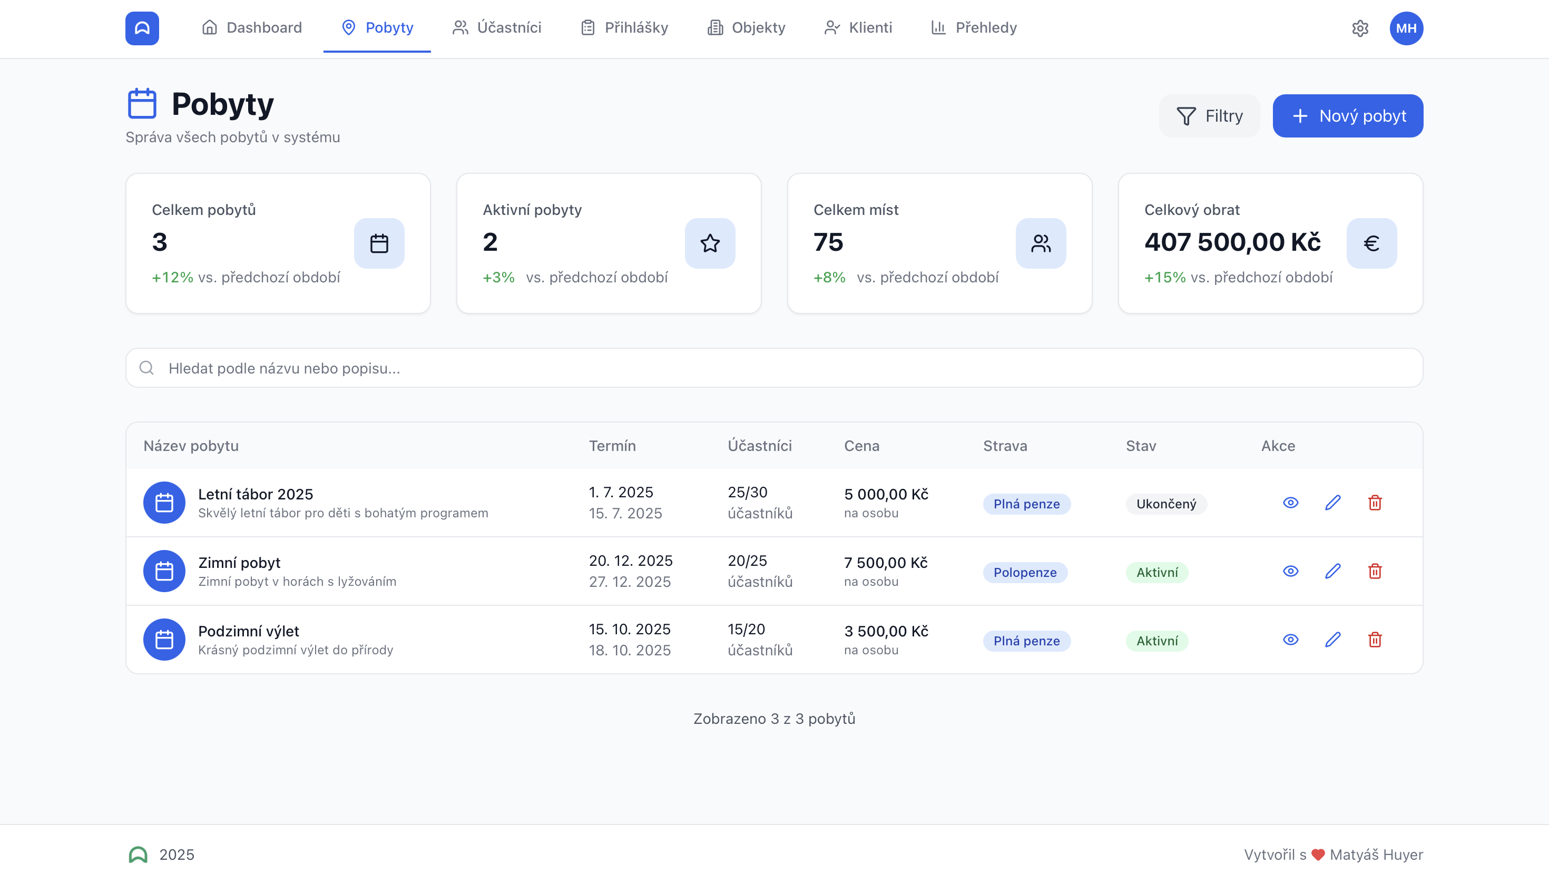1549x884 pixels.
Task: Click the edit pencil for Letní tábor 2025
Action: coord(1332,503)
